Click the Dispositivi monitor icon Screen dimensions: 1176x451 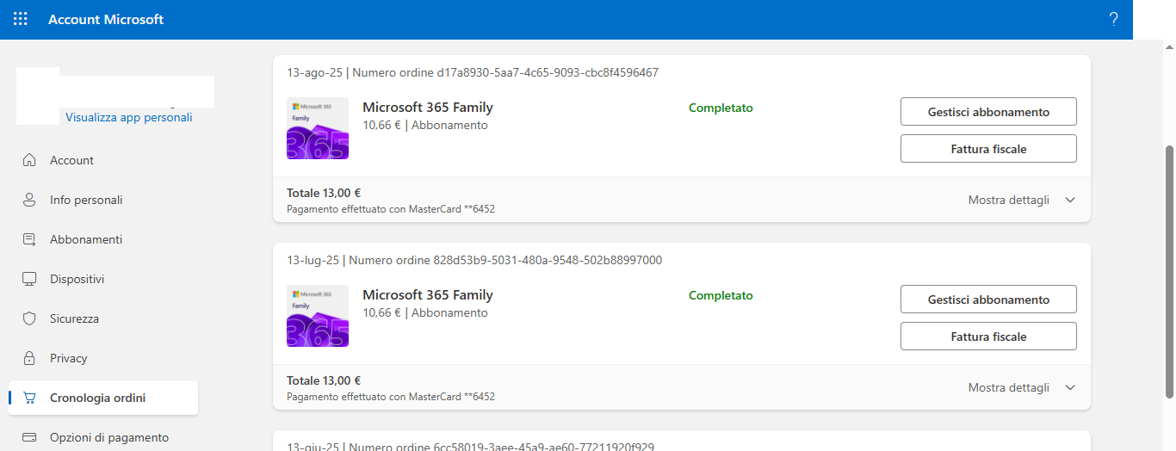(x=29, y=279)
